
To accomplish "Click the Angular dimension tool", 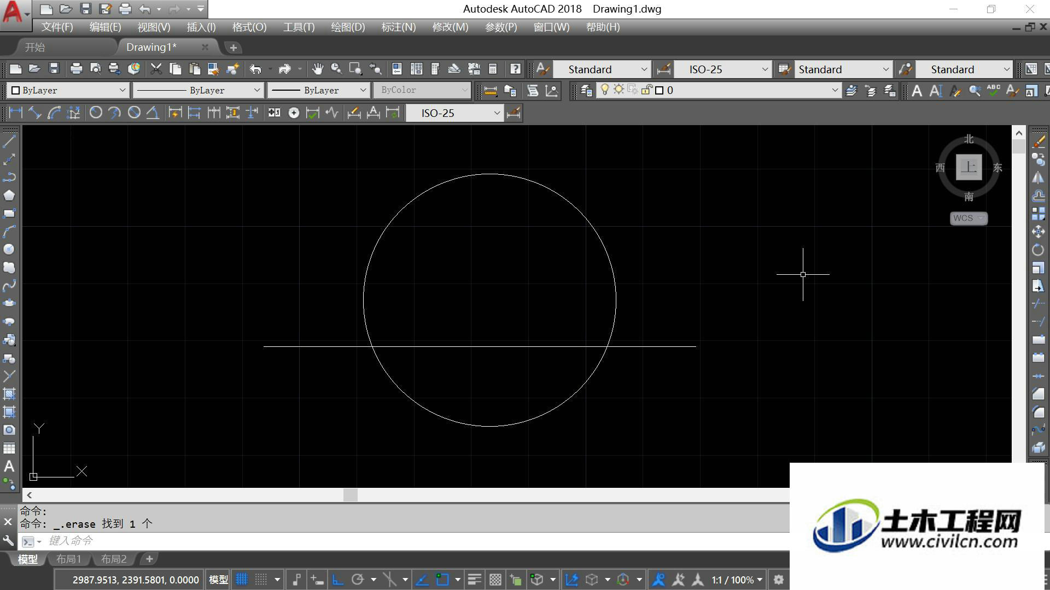I will coord(153,113).
